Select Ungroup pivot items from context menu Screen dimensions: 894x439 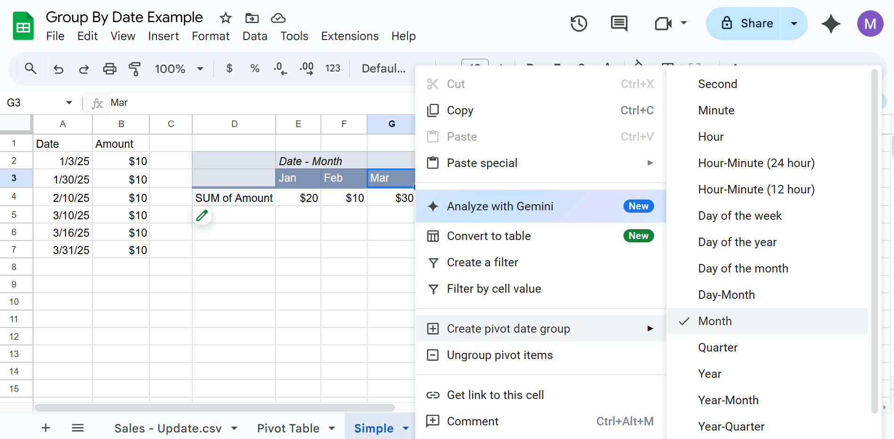[500, 355]
